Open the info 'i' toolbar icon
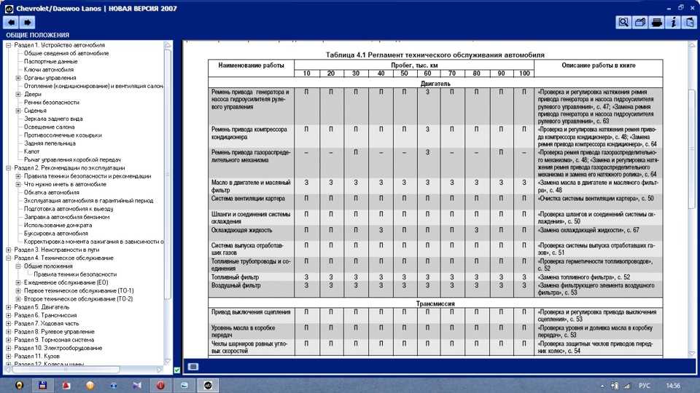The height and width of the screenshot is (393, 700). point(673,23)
